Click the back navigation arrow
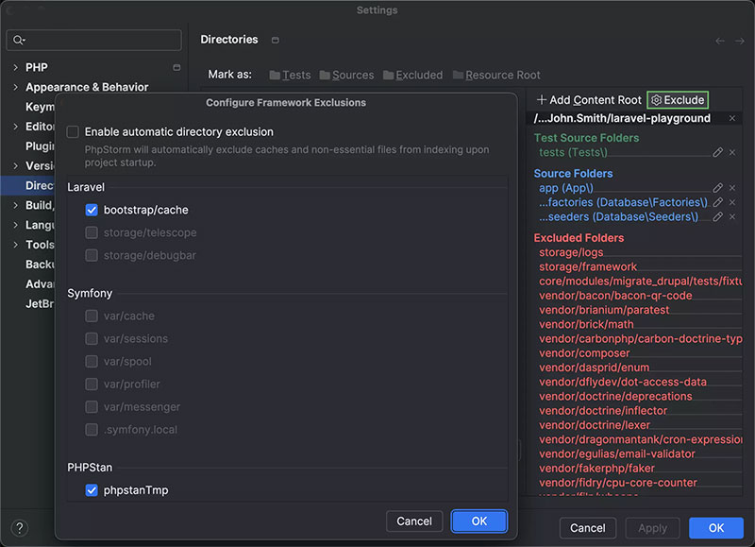This screenshot has width=755, height=547. pos(720,41)
